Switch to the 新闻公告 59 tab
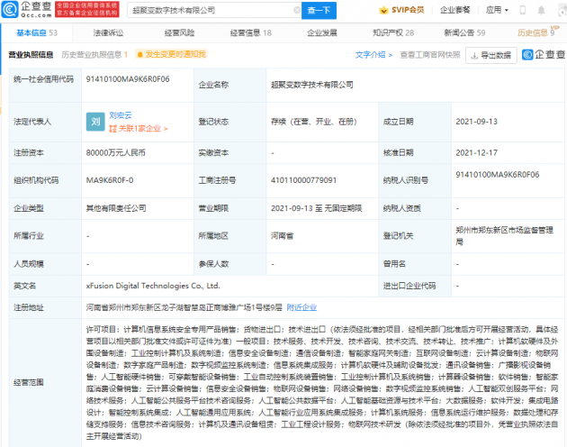Image resolution: width=567 pixels, height=447 pixels. 464,33
